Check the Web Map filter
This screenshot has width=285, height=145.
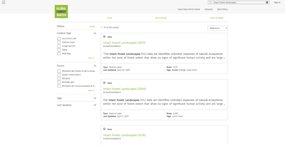59,54
